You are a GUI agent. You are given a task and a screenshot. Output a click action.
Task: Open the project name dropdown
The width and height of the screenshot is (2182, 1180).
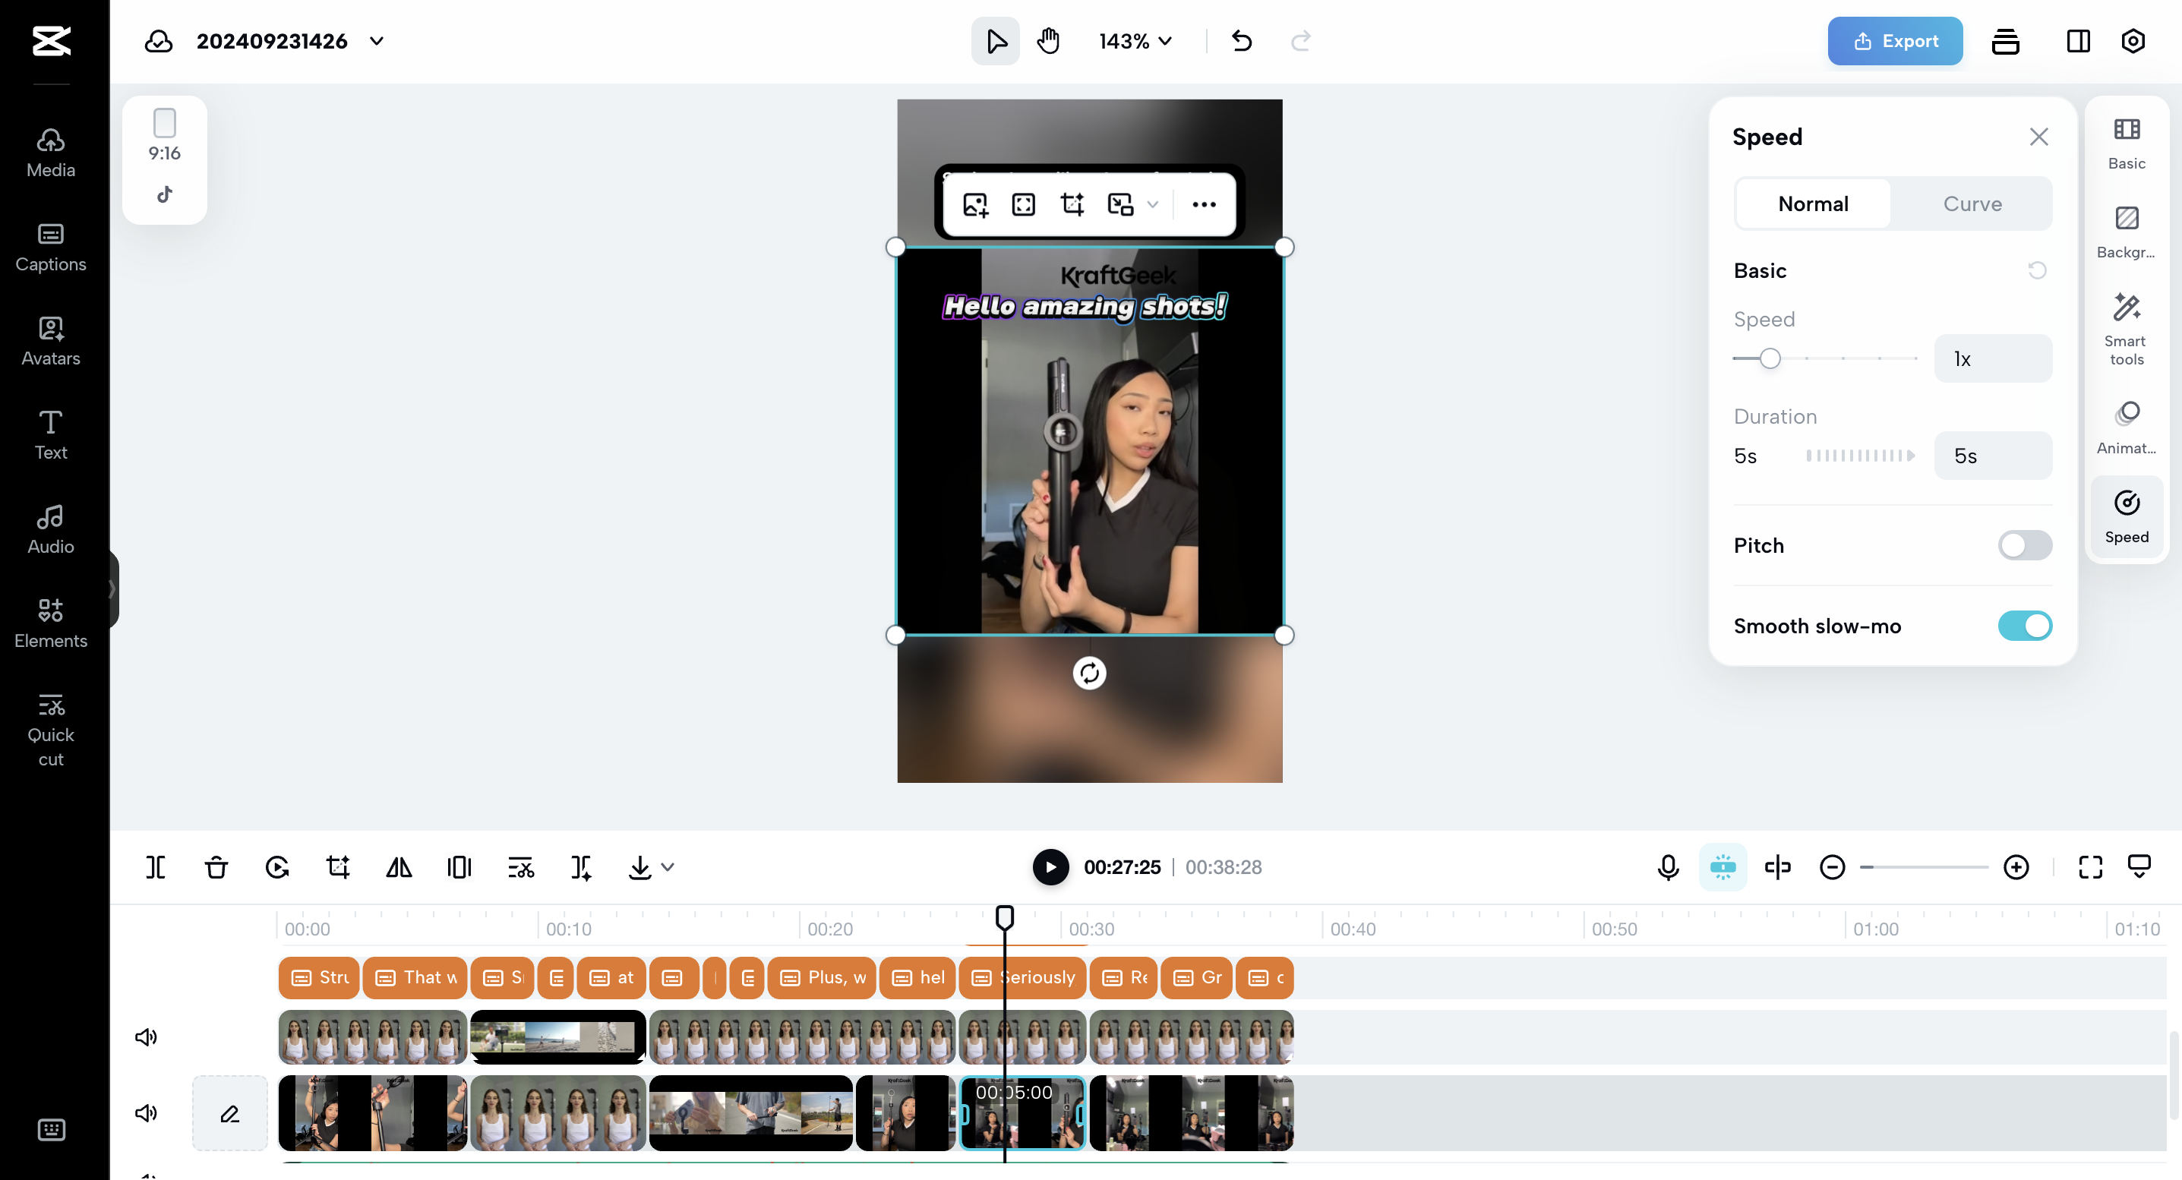(x=376, y=41)
